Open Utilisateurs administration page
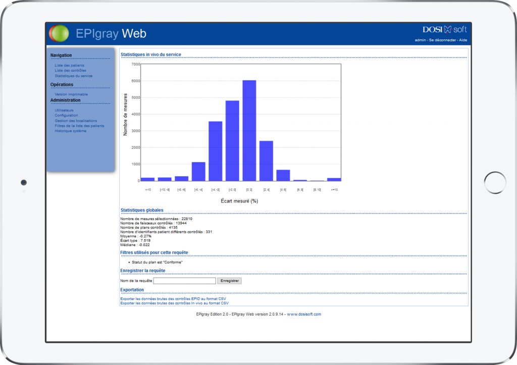 64,110
